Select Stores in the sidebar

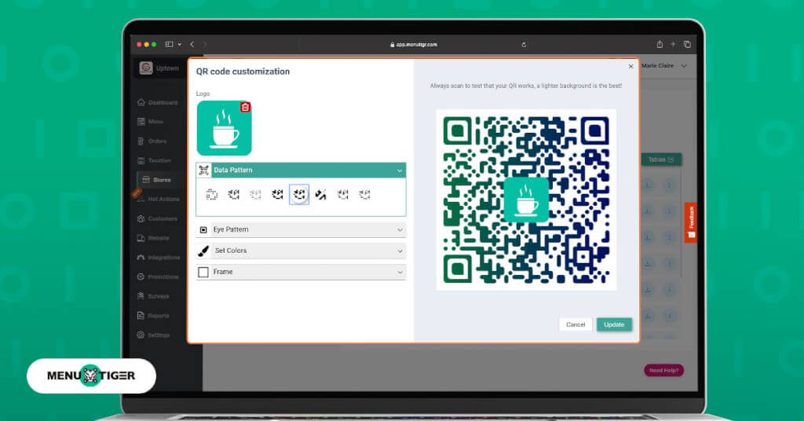(x=156, y=180)
